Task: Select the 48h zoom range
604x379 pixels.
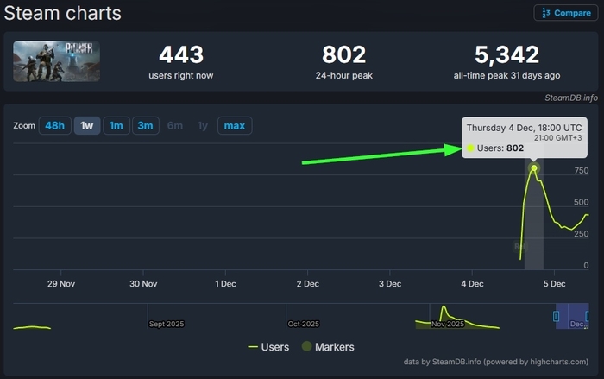Action: coord(54,126)
